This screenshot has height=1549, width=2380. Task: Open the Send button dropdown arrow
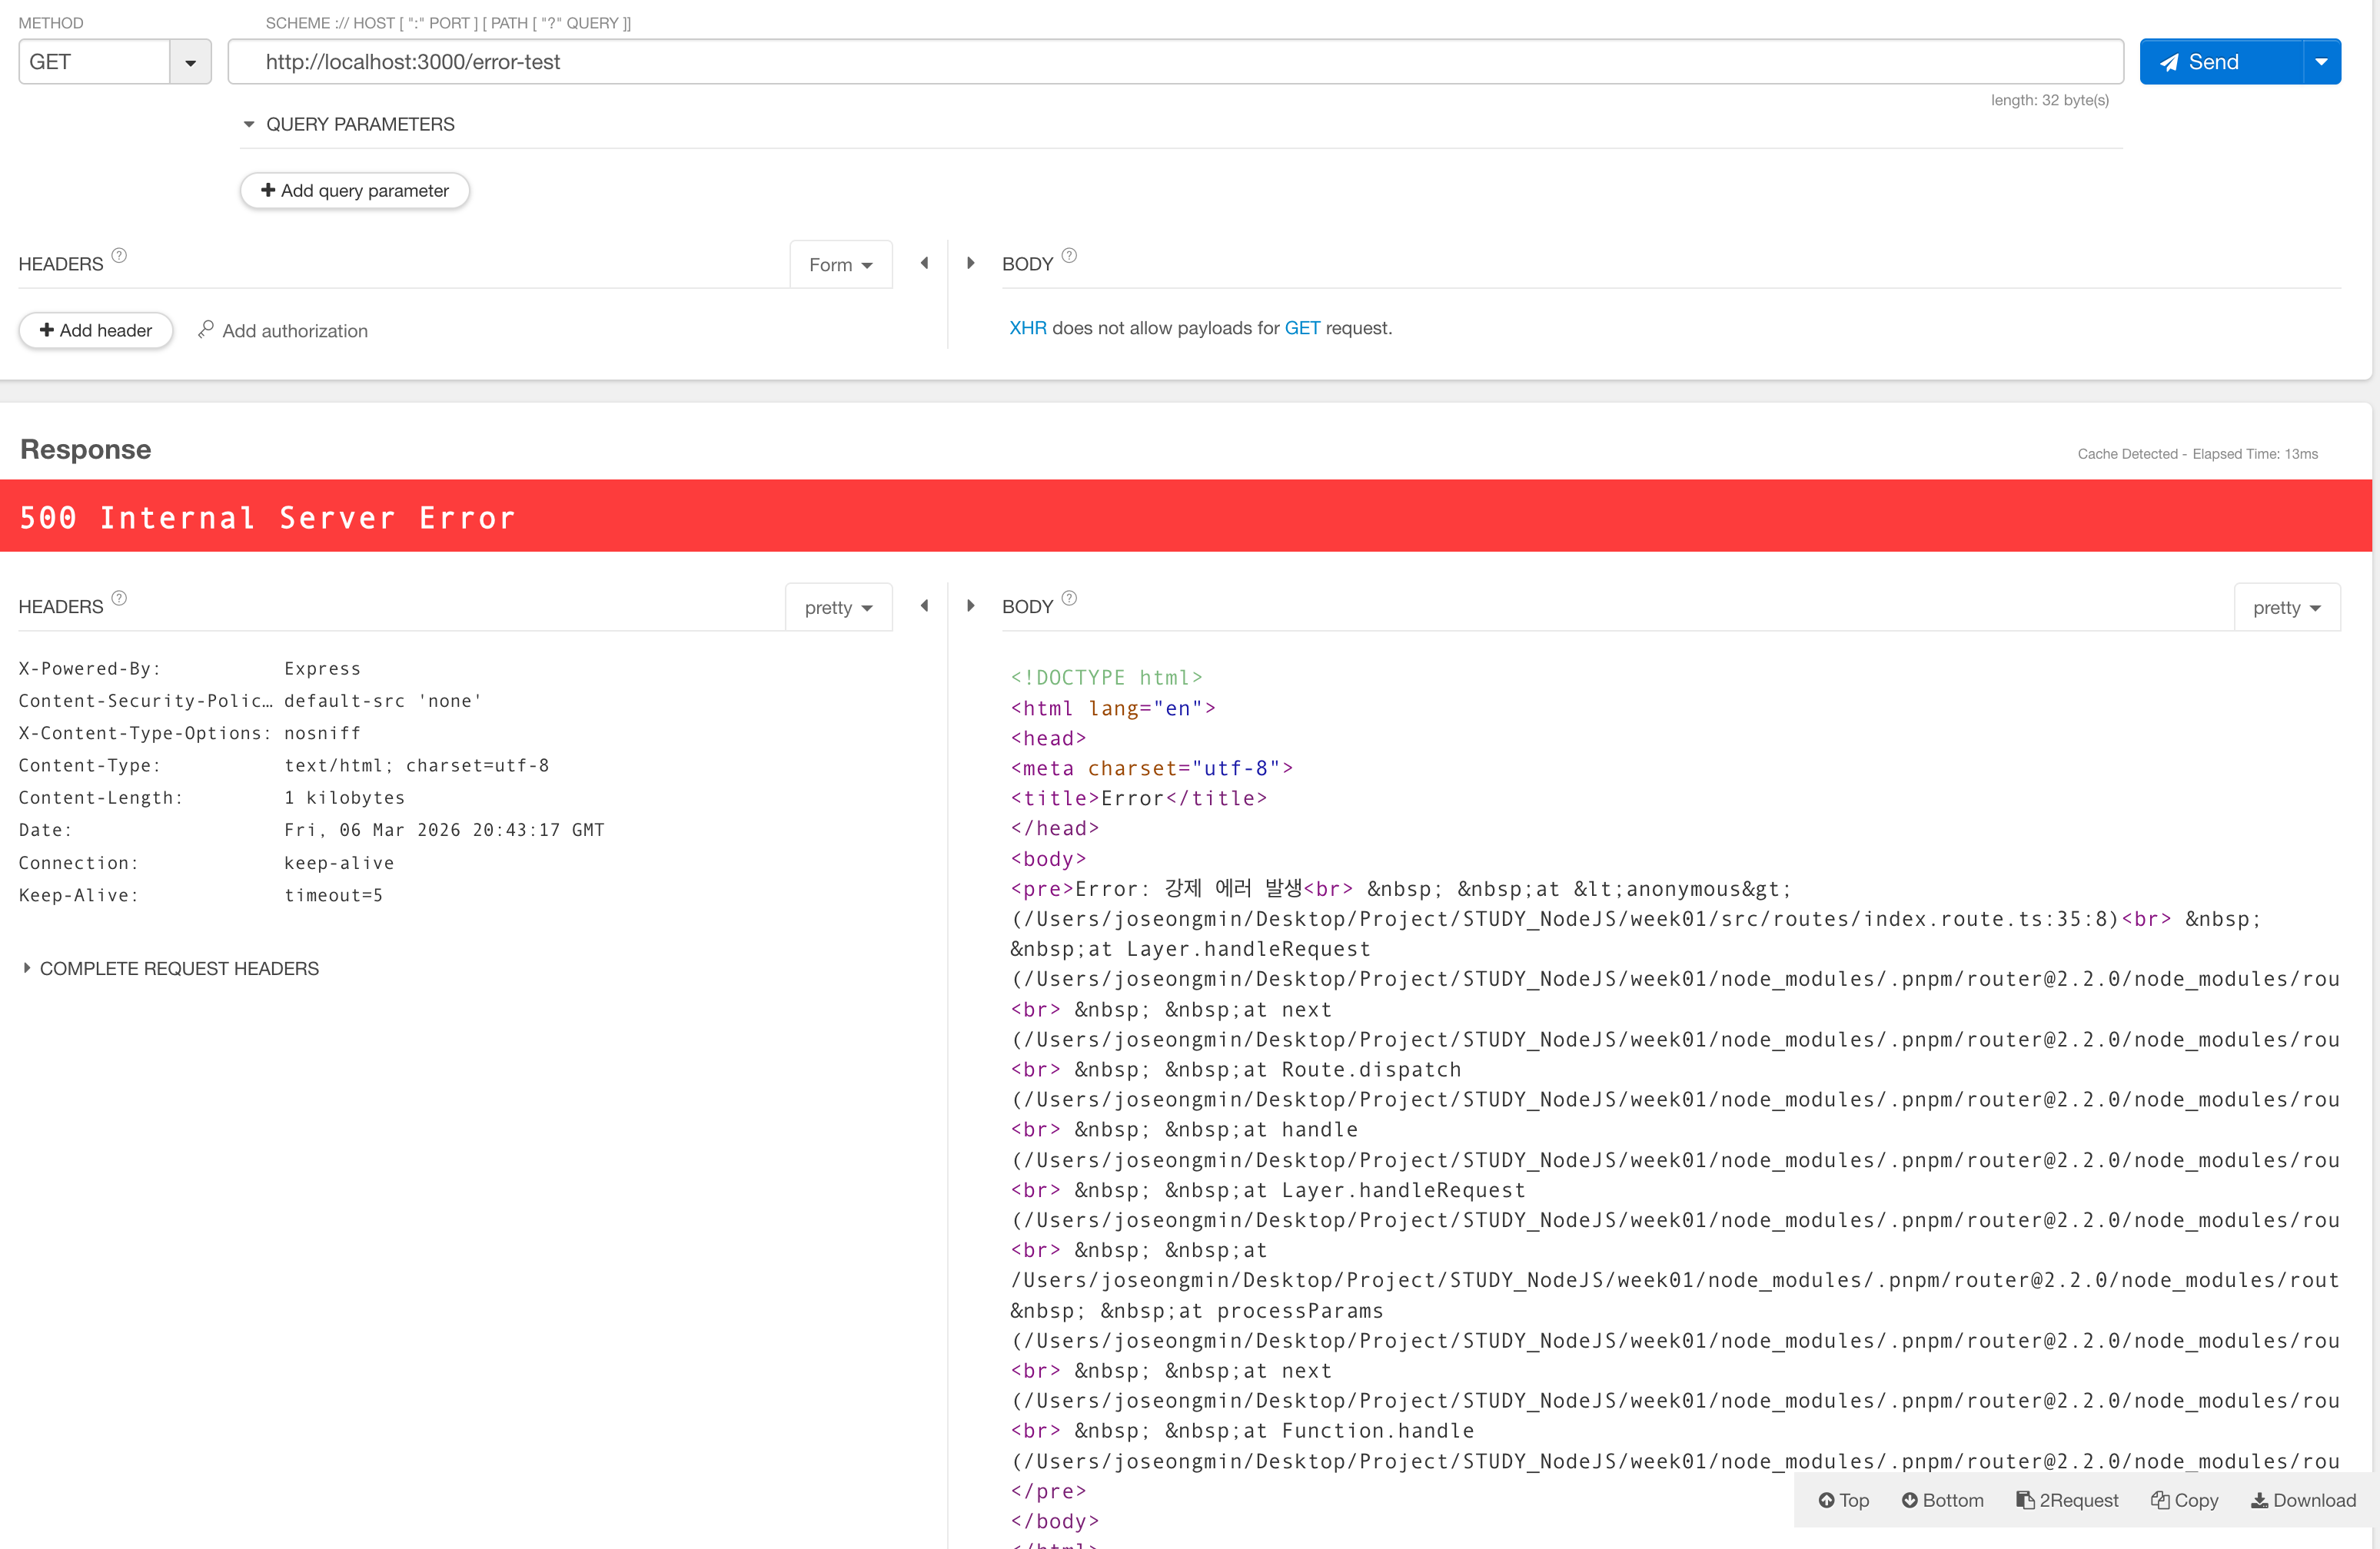(x=2321, y=62)
